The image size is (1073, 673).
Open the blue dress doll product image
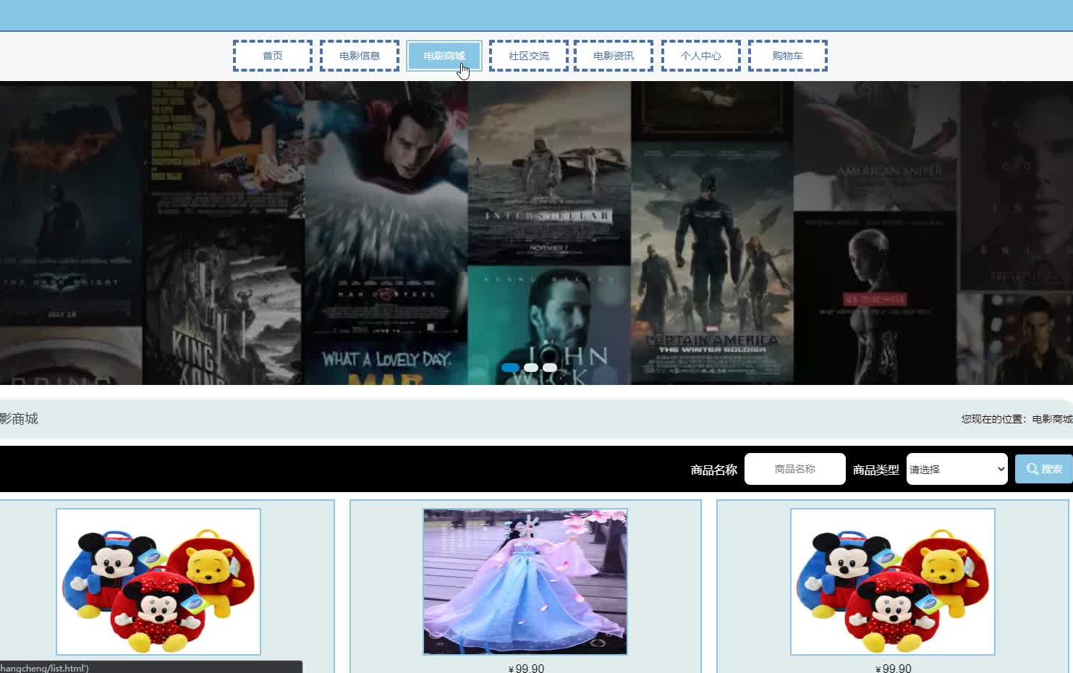[525, 582]
